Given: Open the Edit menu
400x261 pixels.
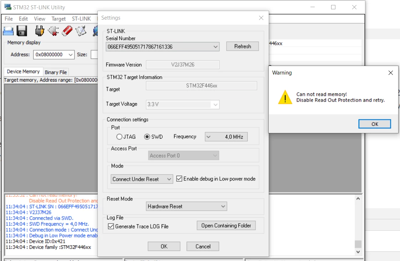Looking at the screenshot, I should click(23, 19).
